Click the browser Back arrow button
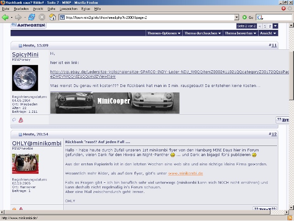 [6, 17]
